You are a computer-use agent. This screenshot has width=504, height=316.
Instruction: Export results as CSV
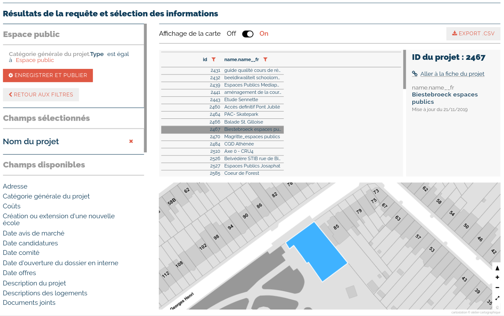click(473, 34)
